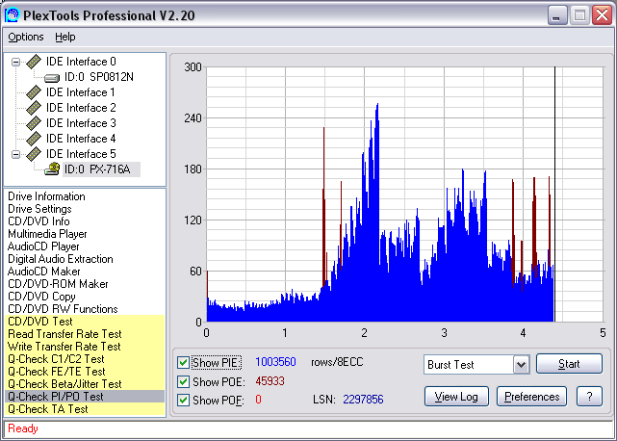This screenshot has width=617, height=441.
Task: Select Q-Check C1/C2 Test
Action: [x=85, y=359]
